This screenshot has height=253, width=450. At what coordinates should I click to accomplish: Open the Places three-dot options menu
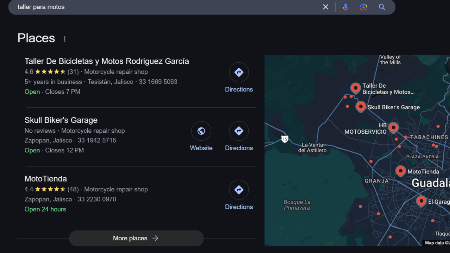[x=65, y=39]
